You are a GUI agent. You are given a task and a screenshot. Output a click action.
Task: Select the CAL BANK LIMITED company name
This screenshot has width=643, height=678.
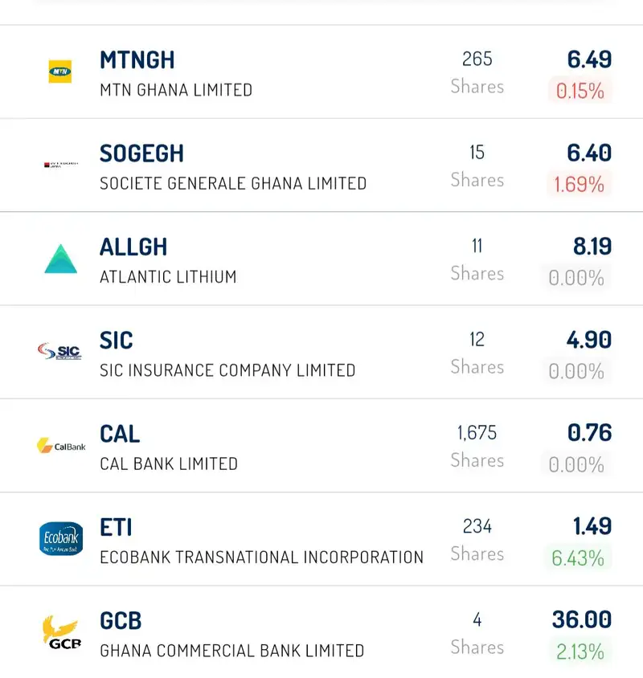[169, 464]
